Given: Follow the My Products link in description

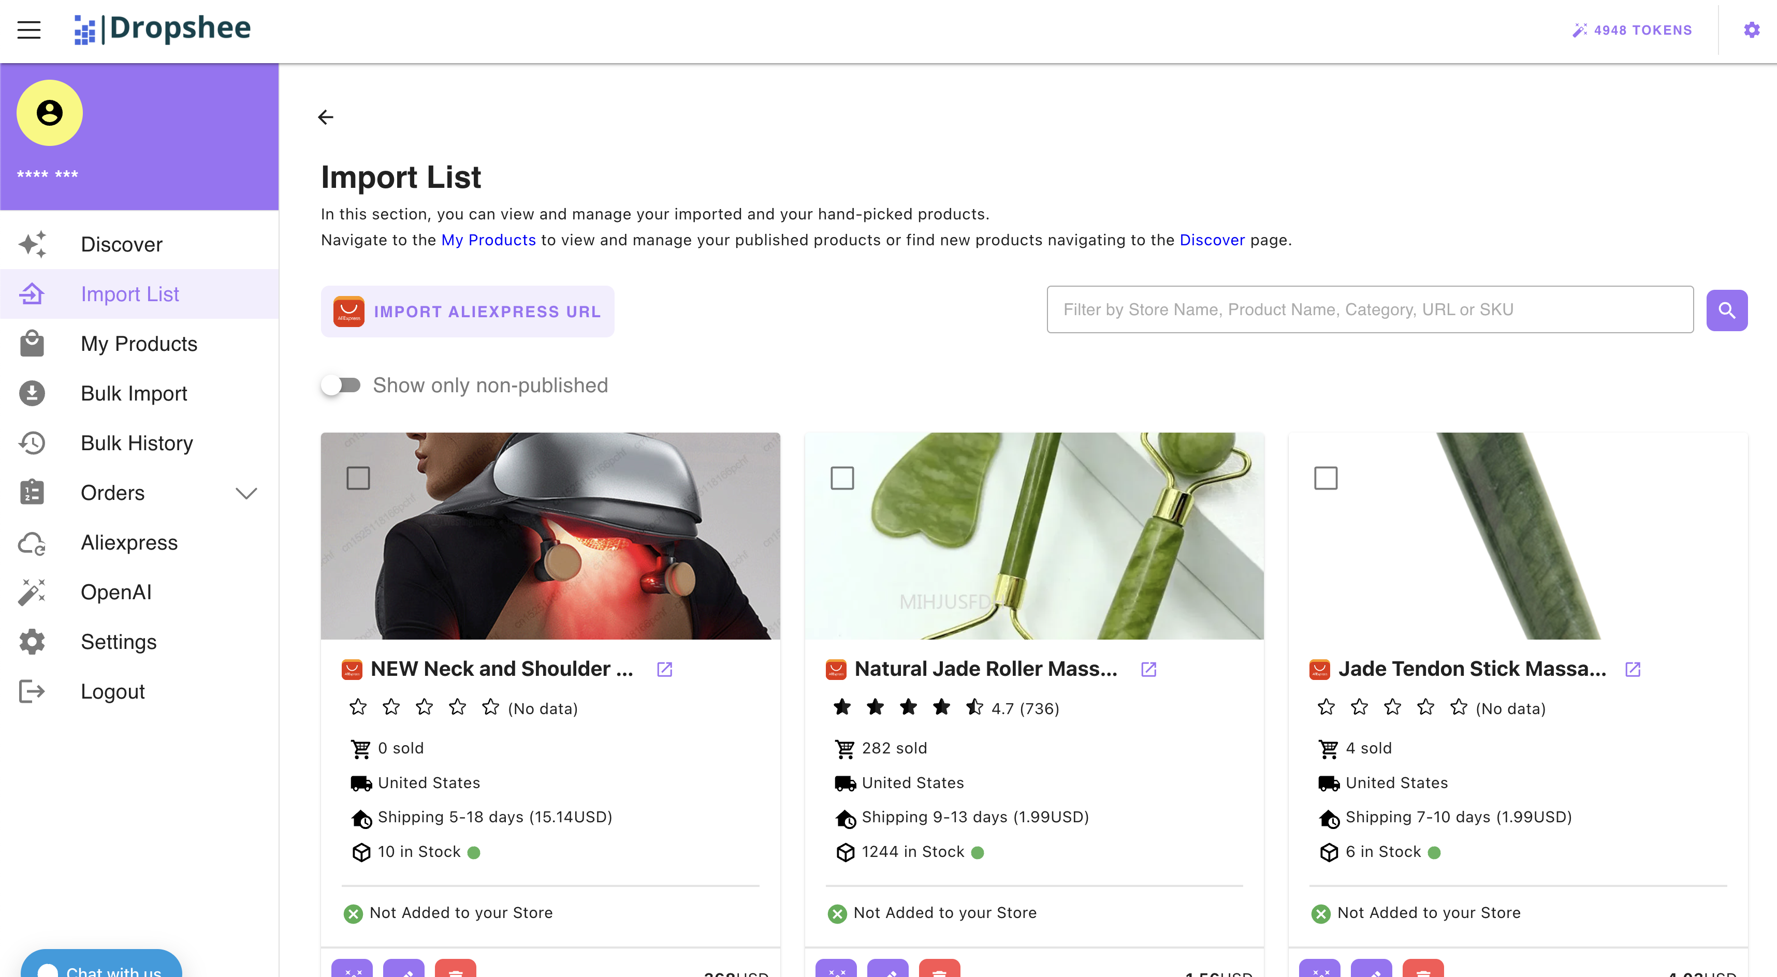Looking at the screenshot, I should point(488,240).
